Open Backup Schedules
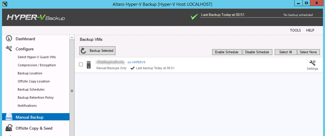325x136 pixels. tap(31, 89)
